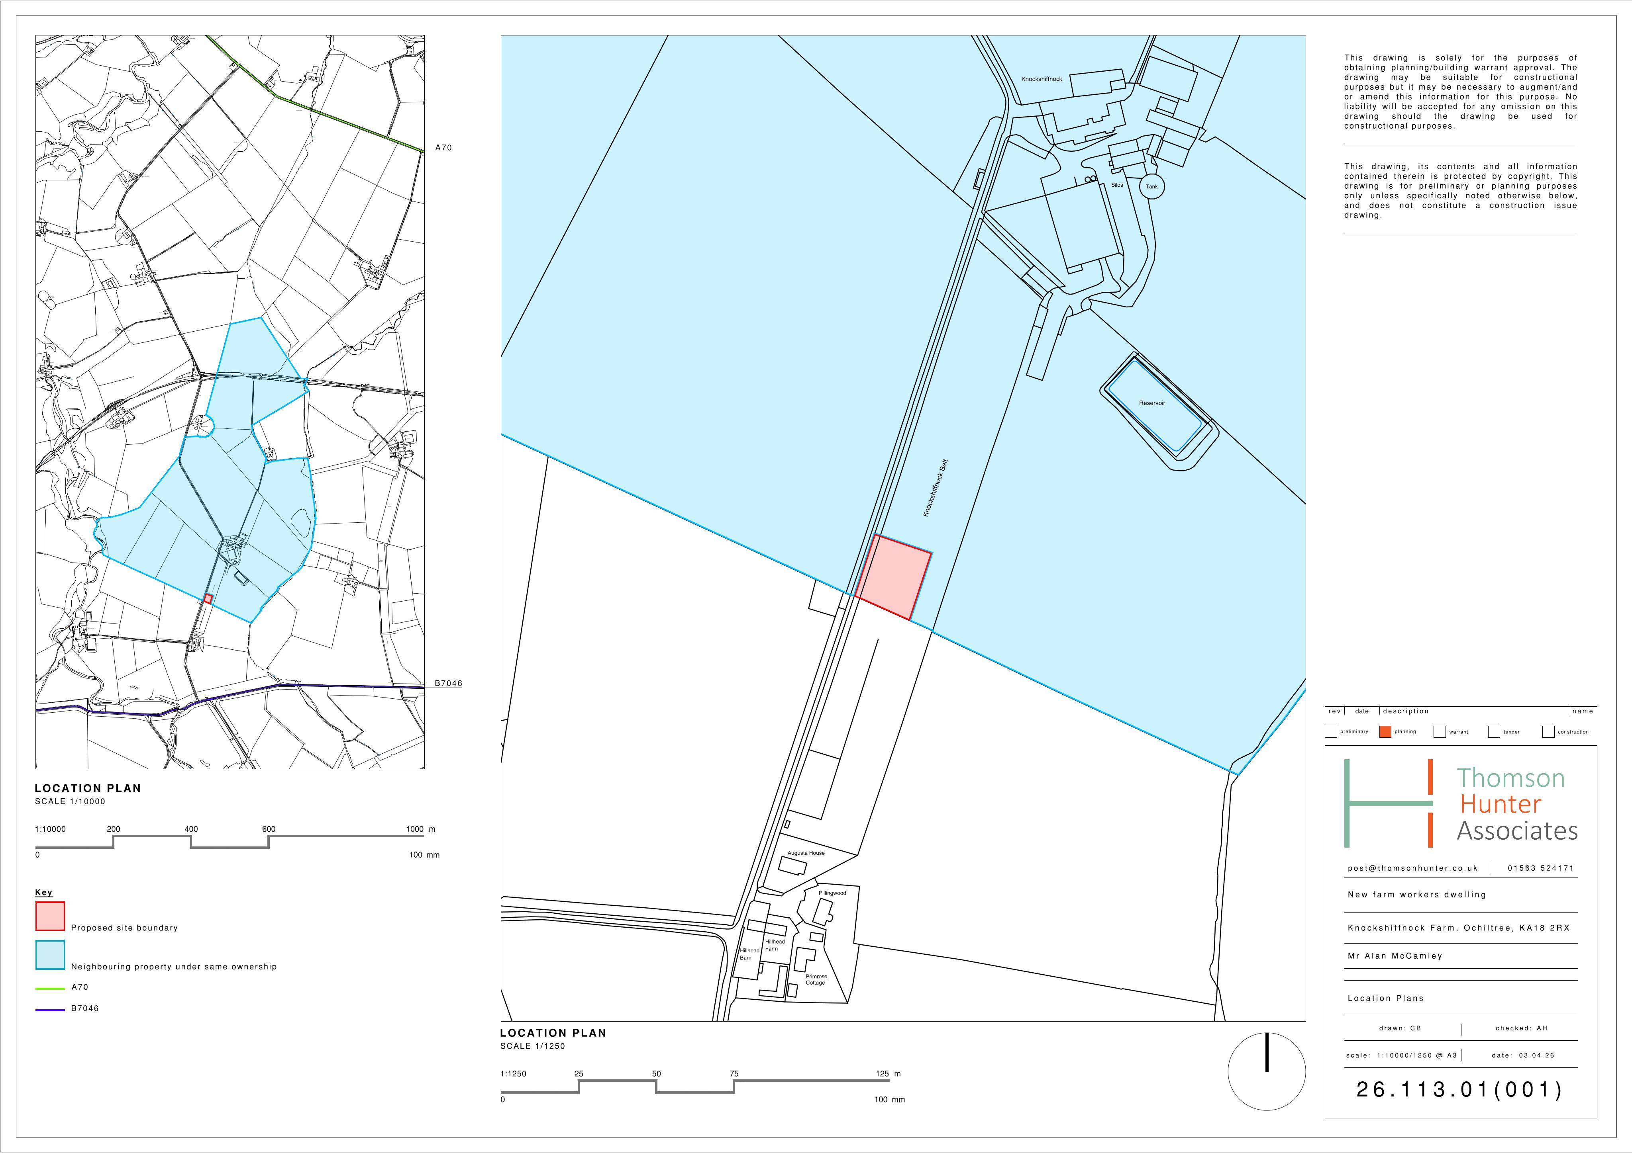The height and width of the screenshot is (1153, 1632).
Task: Click the SCALE 1/10000 heading text
Action: pos(70,801)
